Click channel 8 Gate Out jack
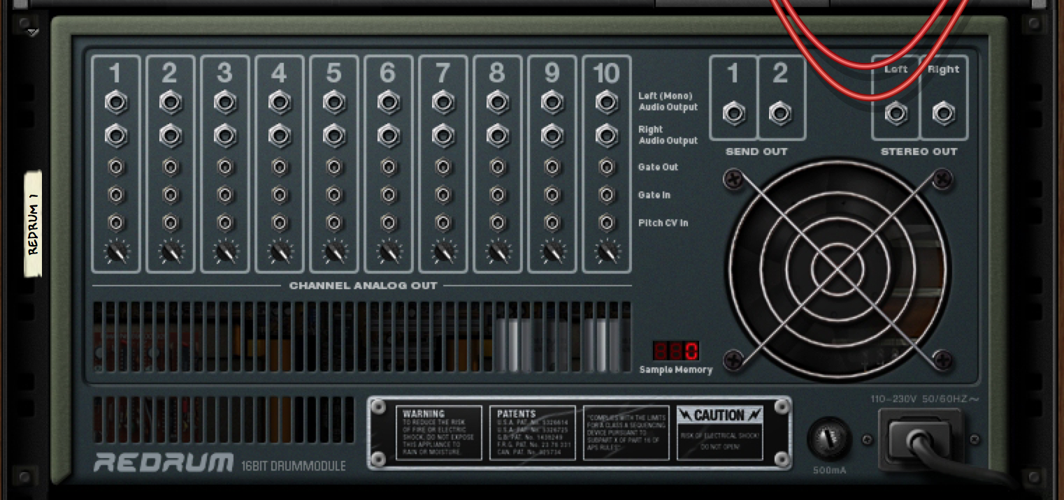The image size is (1064, 500). (x=498, y=167)
